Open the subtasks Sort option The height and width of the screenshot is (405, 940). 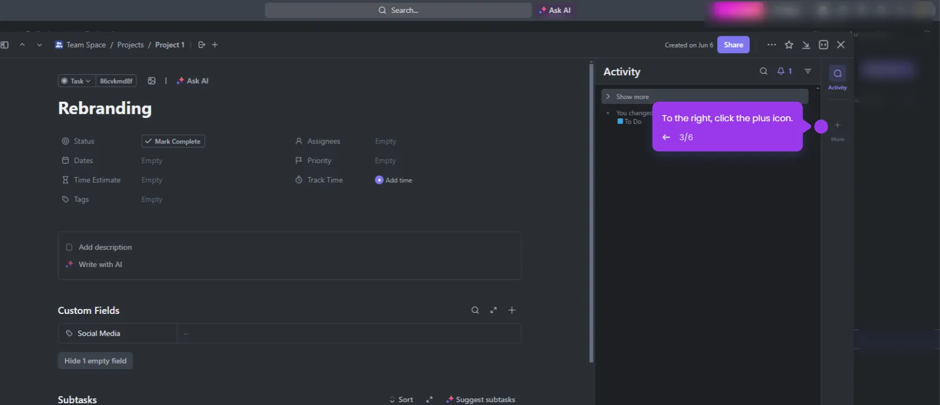pyautogui.click(x=401, y=400)
